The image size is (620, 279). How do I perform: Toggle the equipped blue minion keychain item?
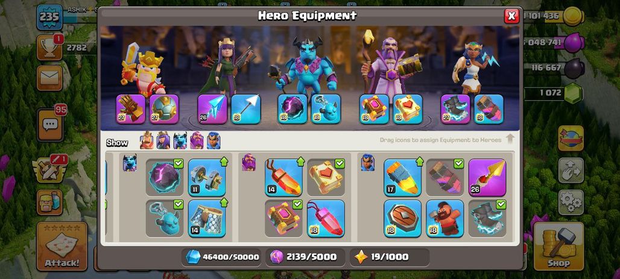tap(165, 218)
